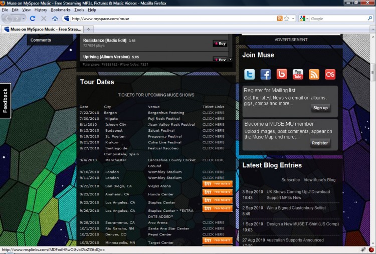Click ticket link for 9/10/2010 Wembley Stadium
376x254 pixels.
(214, 172)
